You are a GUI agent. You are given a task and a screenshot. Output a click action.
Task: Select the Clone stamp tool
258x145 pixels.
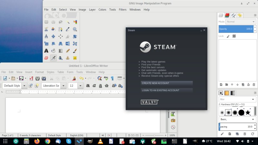point(68,58)
